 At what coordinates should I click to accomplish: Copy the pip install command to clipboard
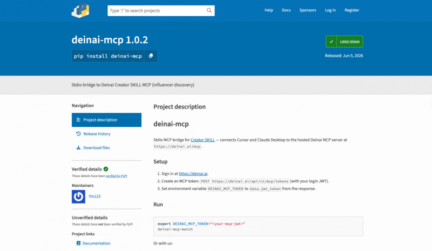click(x=151, y=56)
